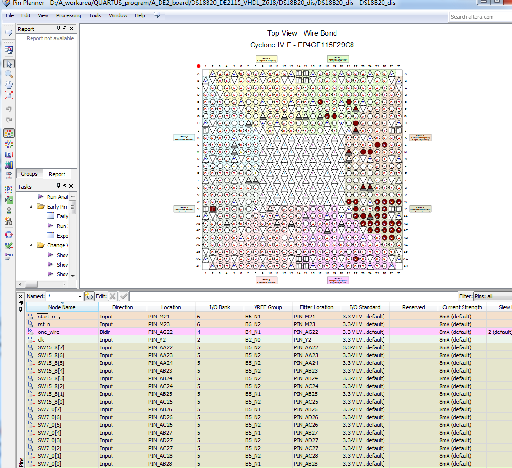Activate the Zoom tool in the left toolbar
This screenshot has height=468, width=512.
(x=9, y=74)
